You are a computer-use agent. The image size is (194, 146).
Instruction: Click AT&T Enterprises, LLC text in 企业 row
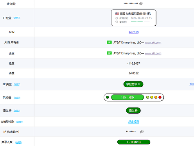[127, 53]
